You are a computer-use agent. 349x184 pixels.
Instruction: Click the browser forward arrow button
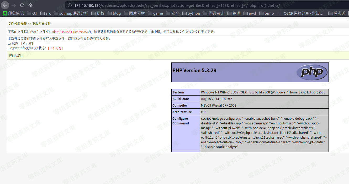(x=14, y=5)
